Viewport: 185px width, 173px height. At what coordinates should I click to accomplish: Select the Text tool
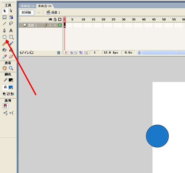(11, 30)
